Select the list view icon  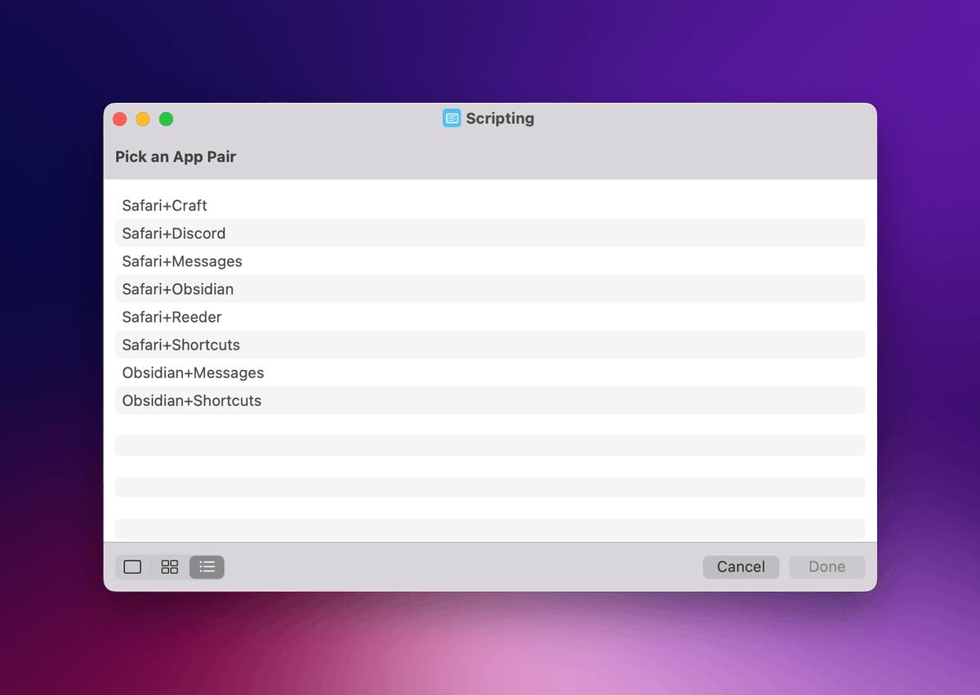tap(207, 567)
